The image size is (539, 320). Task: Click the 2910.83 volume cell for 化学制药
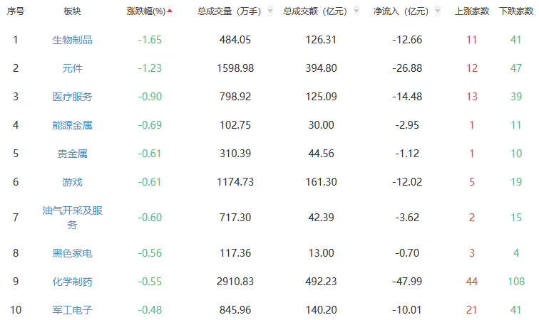[235, 282]
